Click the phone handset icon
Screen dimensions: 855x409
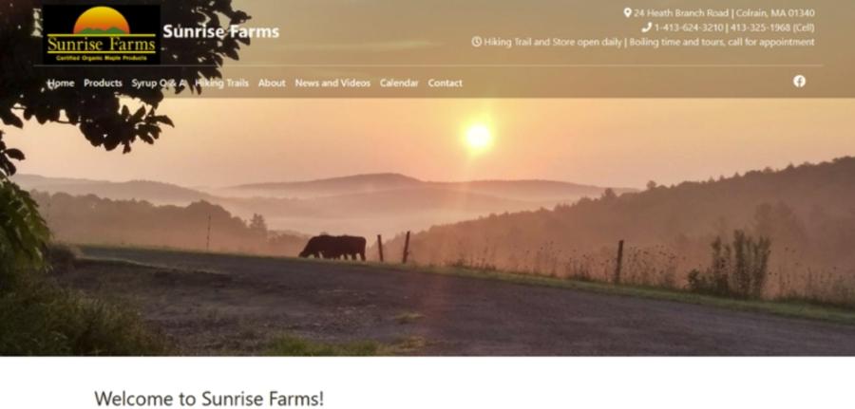(x=647, y=28)
